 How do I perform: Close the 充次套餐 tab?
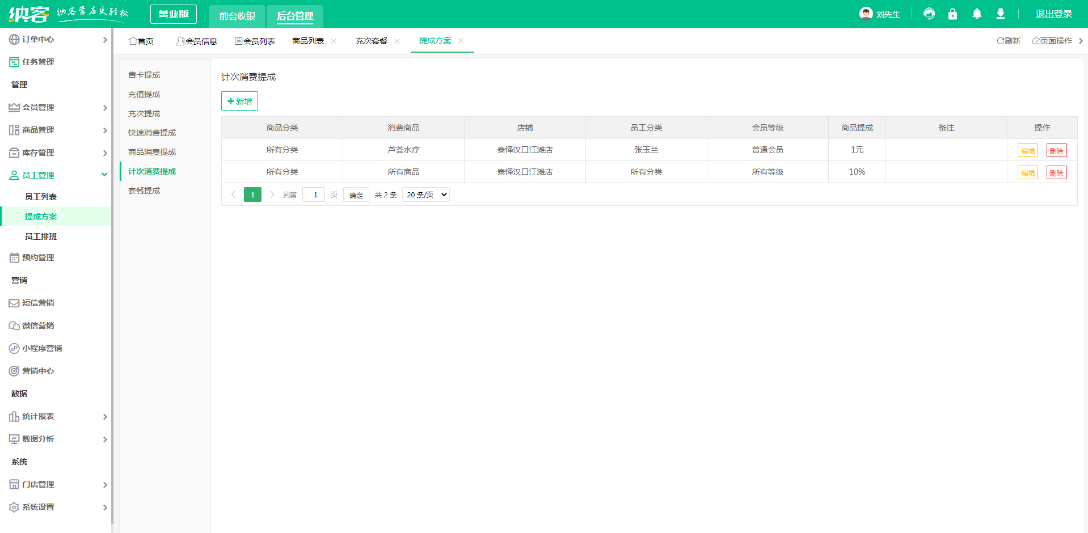coord(397,41)
